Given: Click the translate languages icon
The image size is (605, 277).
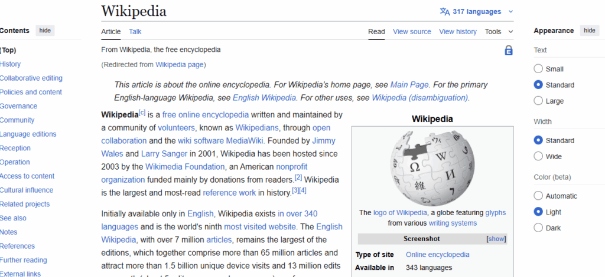Looking at the screenshot, I should (445, 11).
